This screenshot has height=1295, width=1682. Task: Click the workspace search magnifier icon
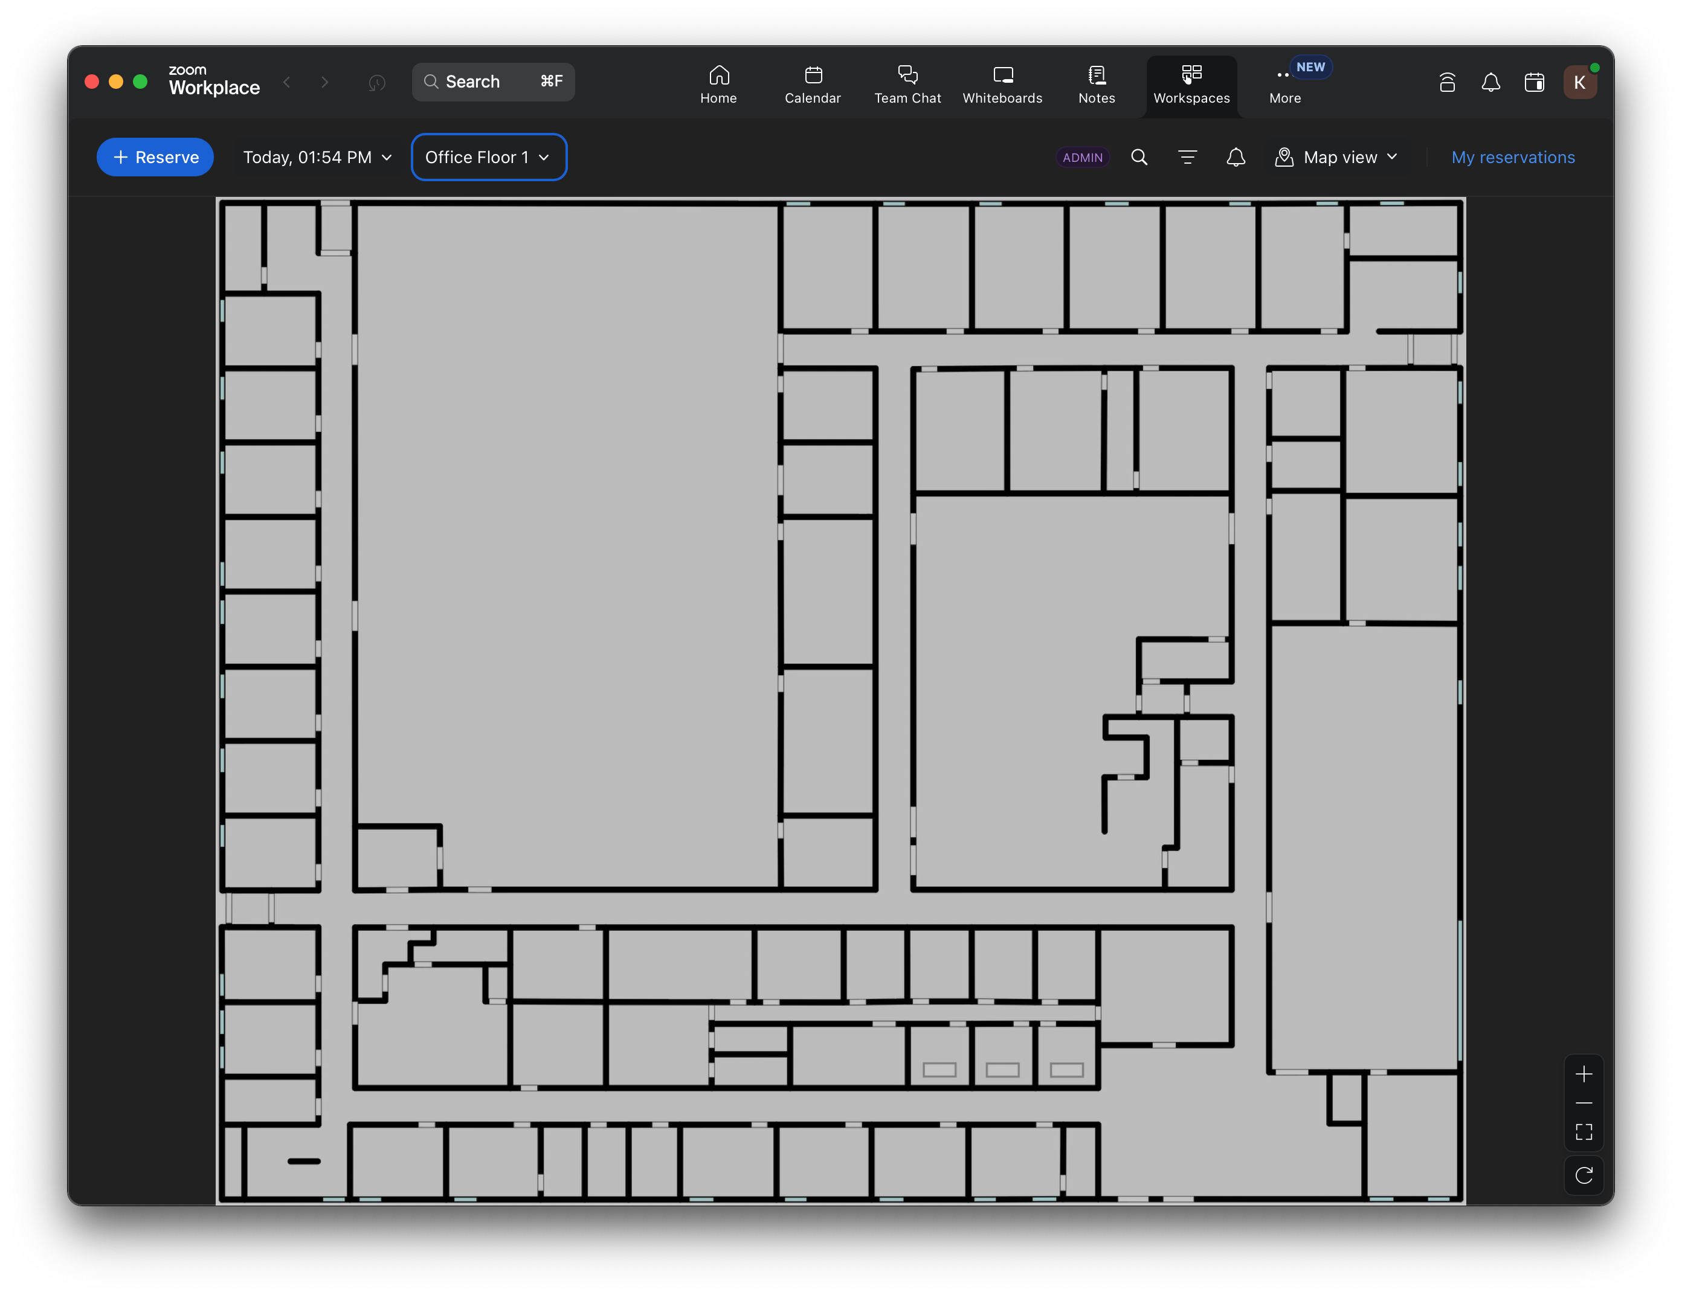(1139, 157)
